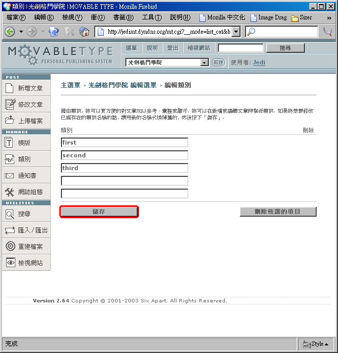Expand the URL address bar dropdown
The width and height of the screenshot is (338, 353).
coord(236,32)
